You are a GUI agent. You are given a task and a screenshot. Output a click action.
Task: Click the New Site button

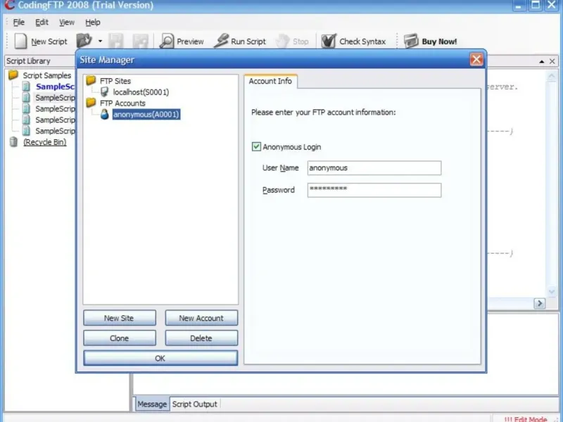(120, 318)
